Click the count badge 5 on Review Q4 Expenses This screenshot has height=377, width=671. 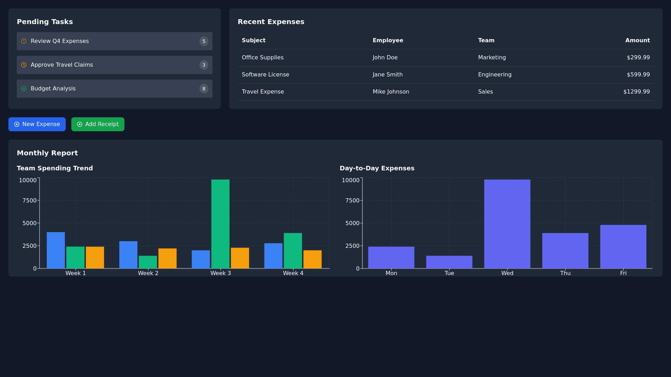(x=204, y=41)
